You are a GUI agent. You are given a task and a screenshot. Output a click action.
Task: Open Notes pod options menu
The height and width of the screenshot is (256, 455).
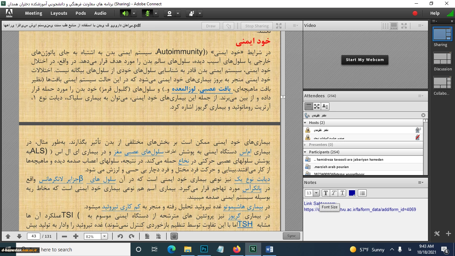(x=421, y=183)
